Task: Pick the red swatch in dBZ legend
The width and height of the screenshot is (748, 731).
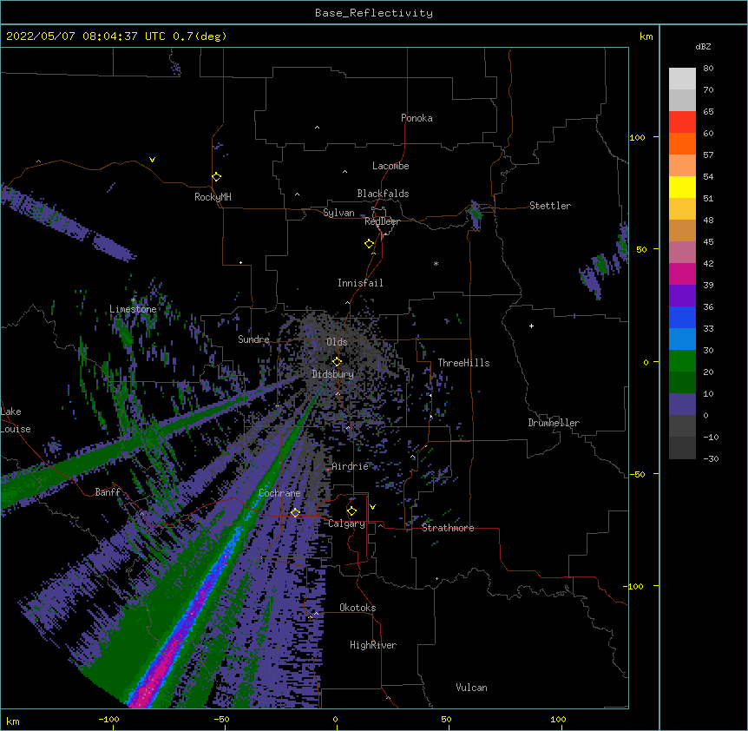Action: tap(682, 122)
